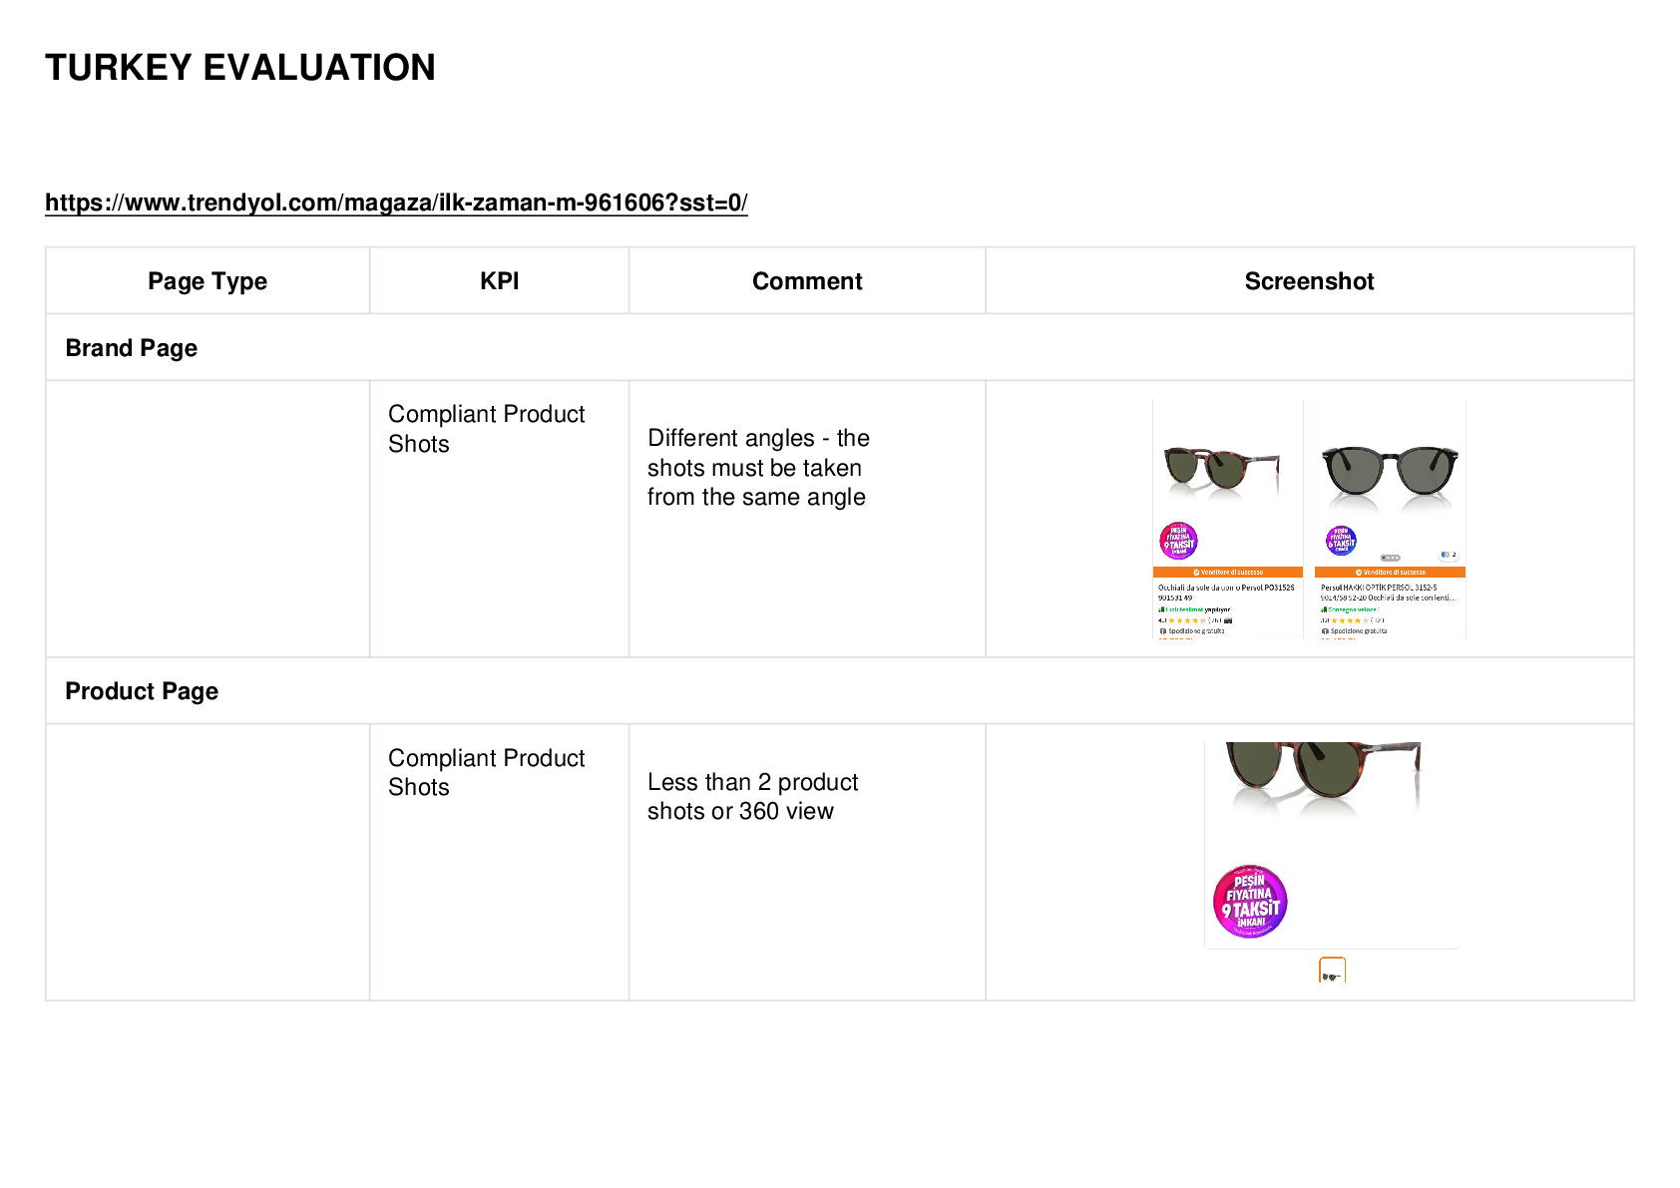Click the Screenshot column header cell

[x=1309, y=281]
